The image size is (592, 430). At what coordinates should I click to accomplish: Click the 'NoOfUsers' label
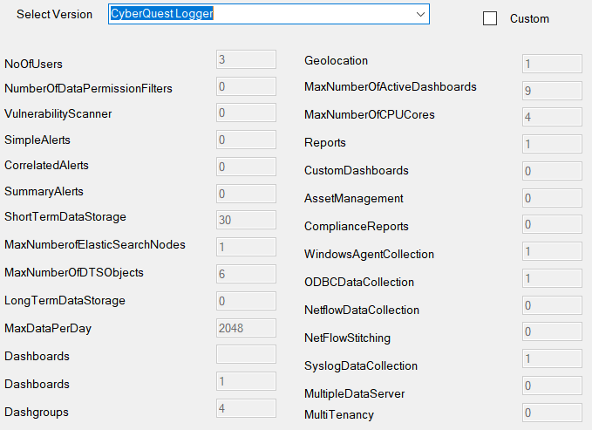(34, 64)
